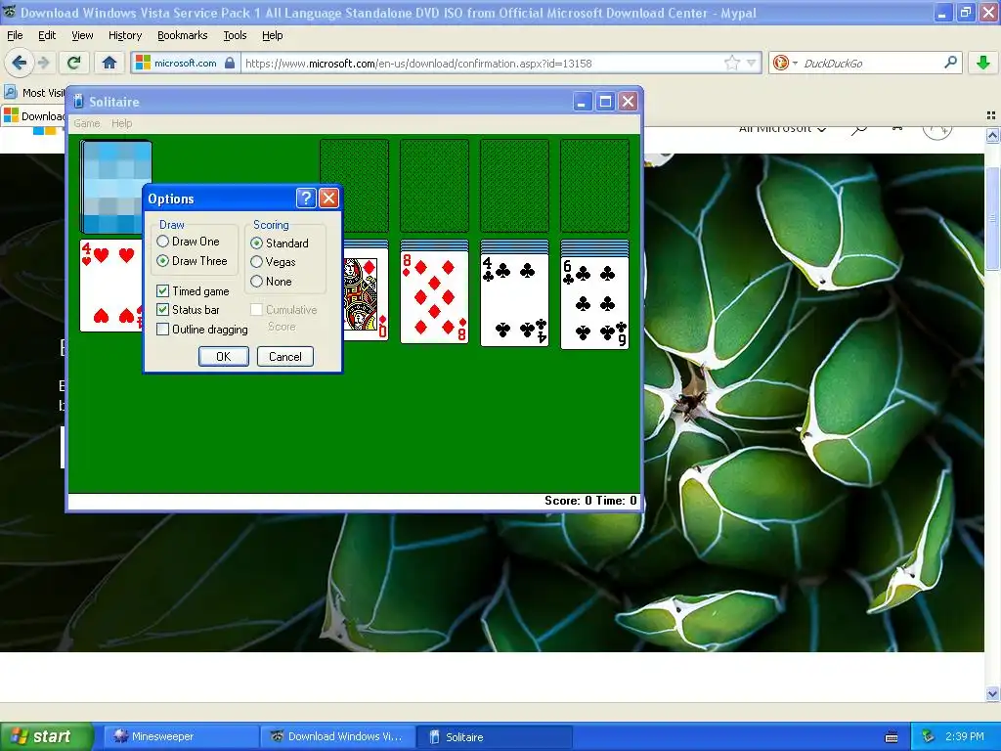Click the DuckDuckGo search field
The image size is (1001, 751).
[871, 64]
